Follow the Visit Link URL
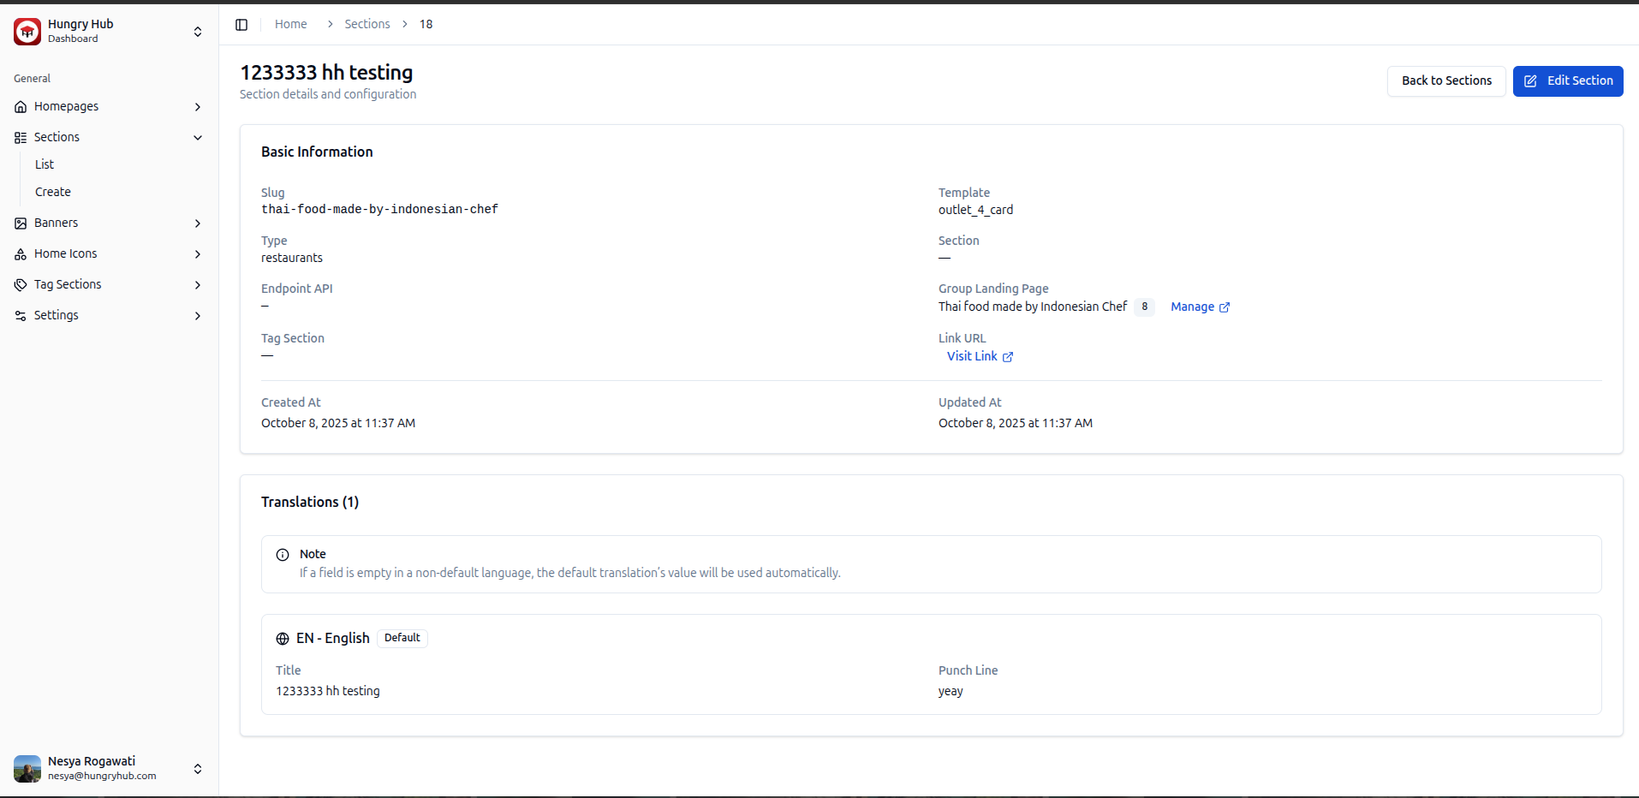Image resolution: width=1639 pixels, height=798 pixels. (979, 356)
